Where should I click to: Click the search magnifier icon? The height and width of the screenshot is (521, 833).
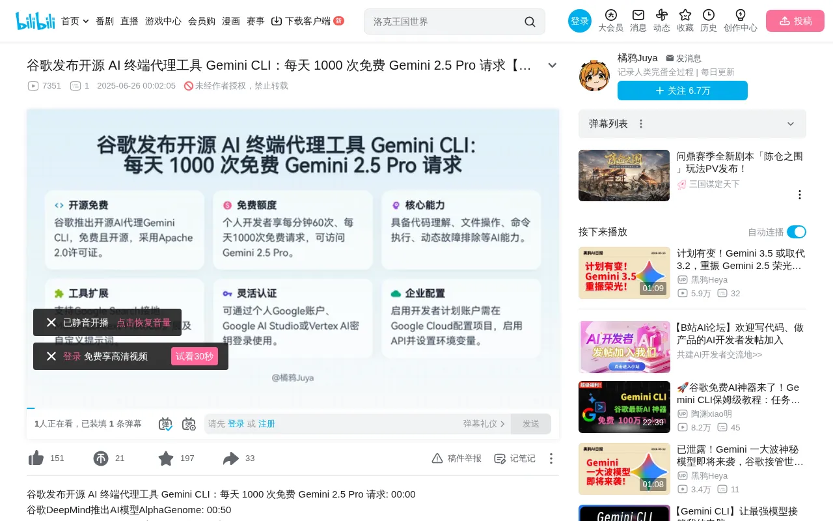(530, 21)
